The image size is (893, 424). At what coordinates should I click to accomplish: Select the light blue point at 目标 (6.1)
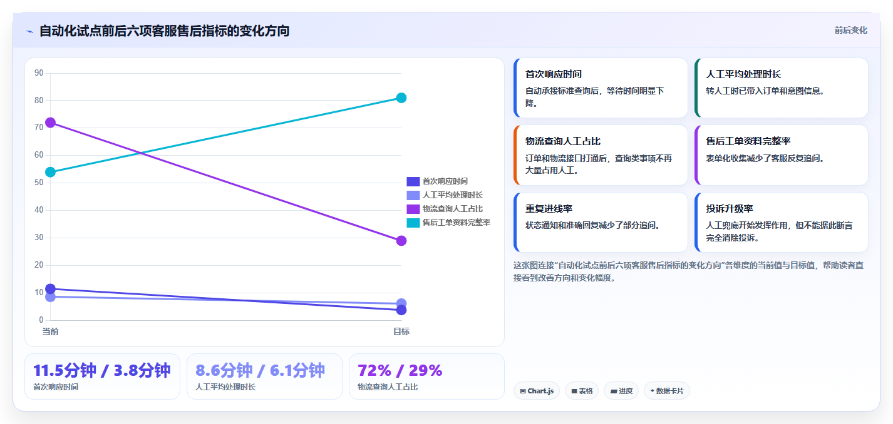click(401, 303)
